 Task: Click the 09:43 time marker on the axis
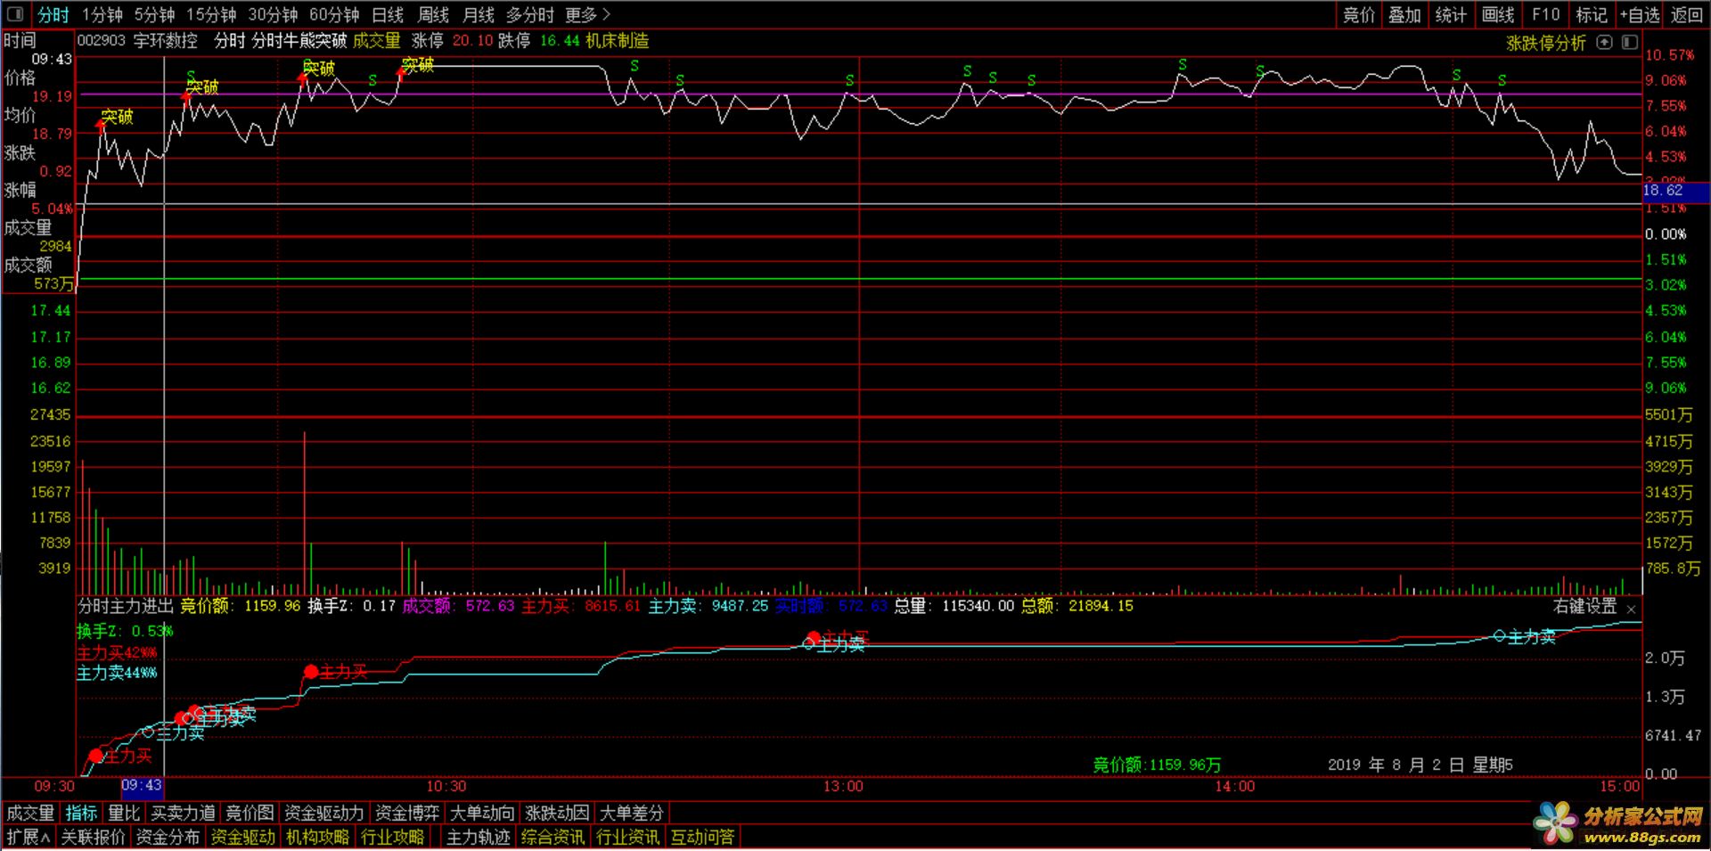pyautogui.click(x=142, y=786)
